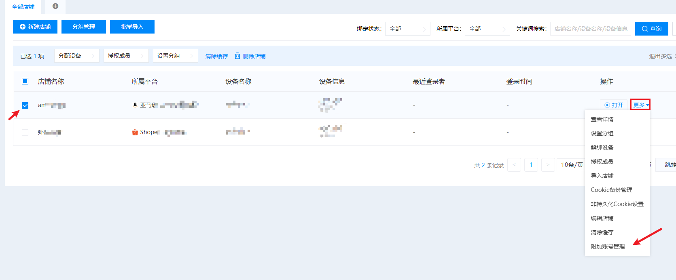This screenshot has height=280, width=676.
Task: Click the magnifier 查询 search button
Action: pyautogui.click(x=651, y=29)
